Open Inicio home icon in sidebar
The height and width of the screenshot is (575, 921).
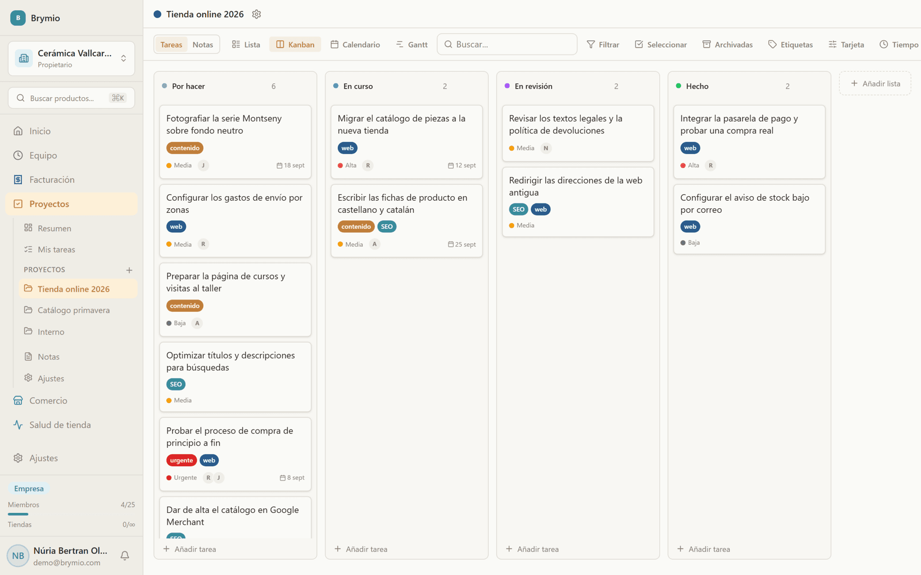point(18,131)
